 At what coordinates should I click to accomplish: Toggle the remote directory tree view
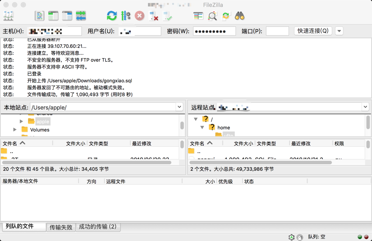(x=67, y=16)
